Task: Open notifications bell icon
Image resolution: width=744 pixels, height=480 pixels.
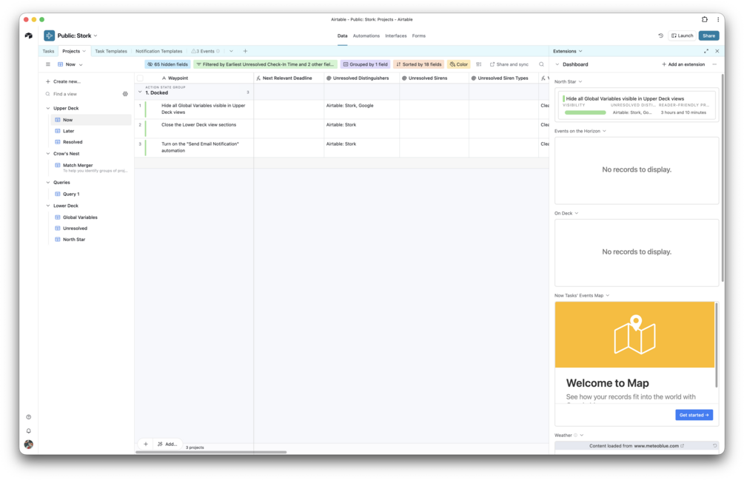Action: coord(29,430)
